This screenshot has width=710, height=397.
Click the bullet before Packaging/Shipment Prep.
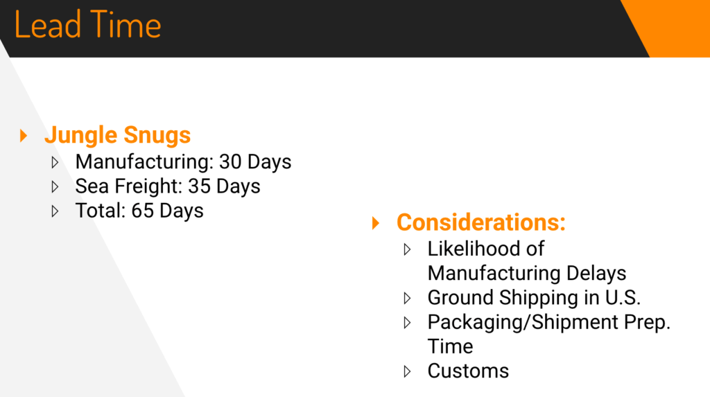click(x=407, y=323)
